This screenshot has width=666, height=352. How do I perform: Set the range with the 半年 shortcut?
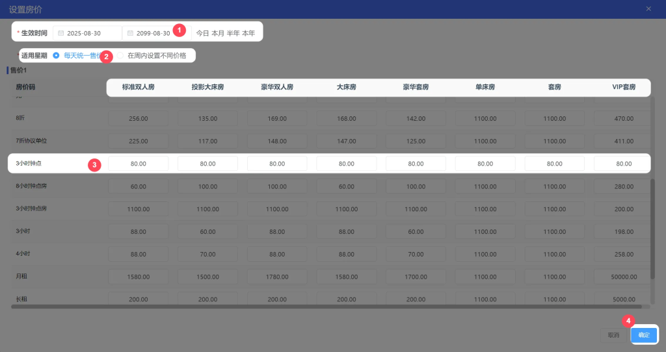[233, 33]
